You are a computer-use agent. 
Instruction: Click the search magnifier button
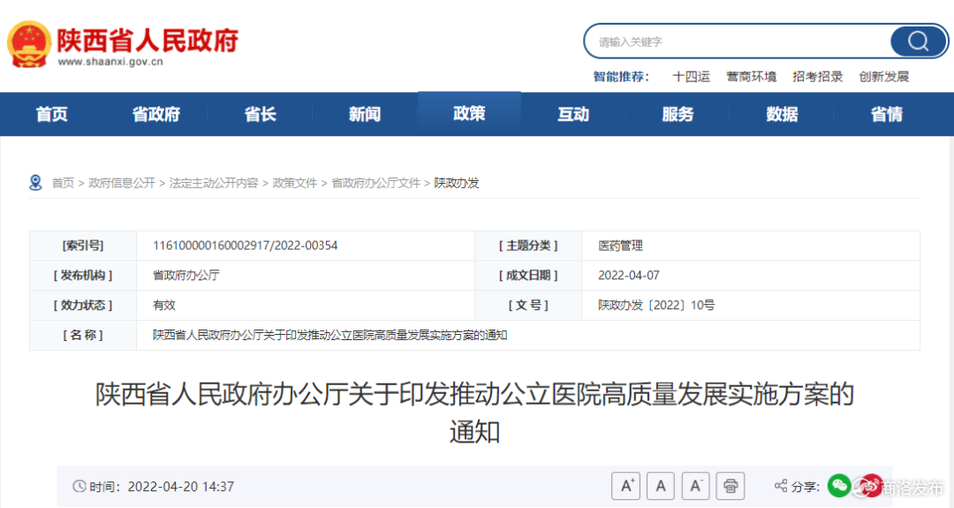pyautogui.click(x=918, y=42)
